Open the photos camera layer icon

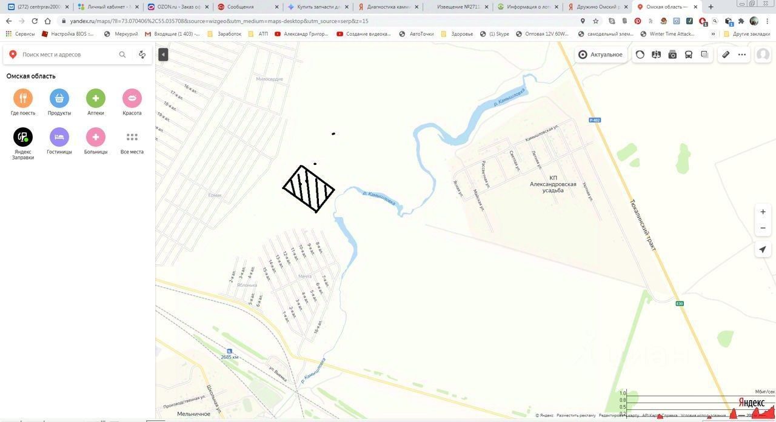click(672, 55)
